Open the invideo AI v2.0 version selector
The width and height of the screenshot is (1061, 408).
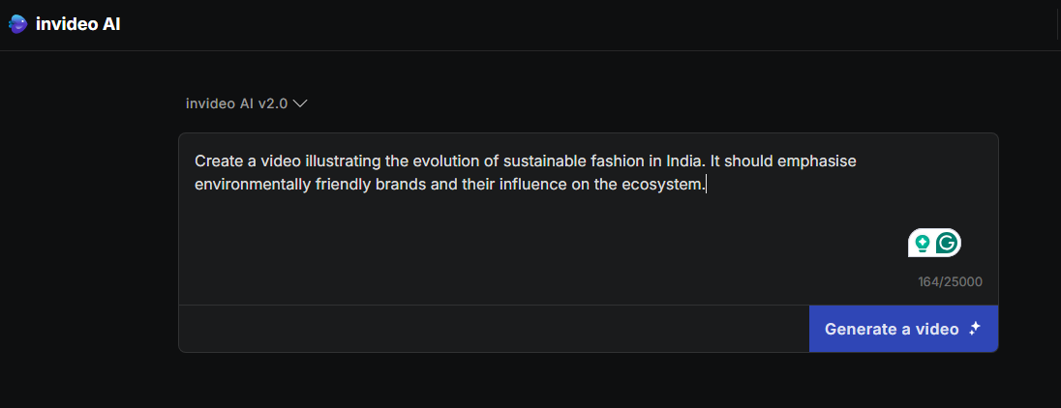247,104
